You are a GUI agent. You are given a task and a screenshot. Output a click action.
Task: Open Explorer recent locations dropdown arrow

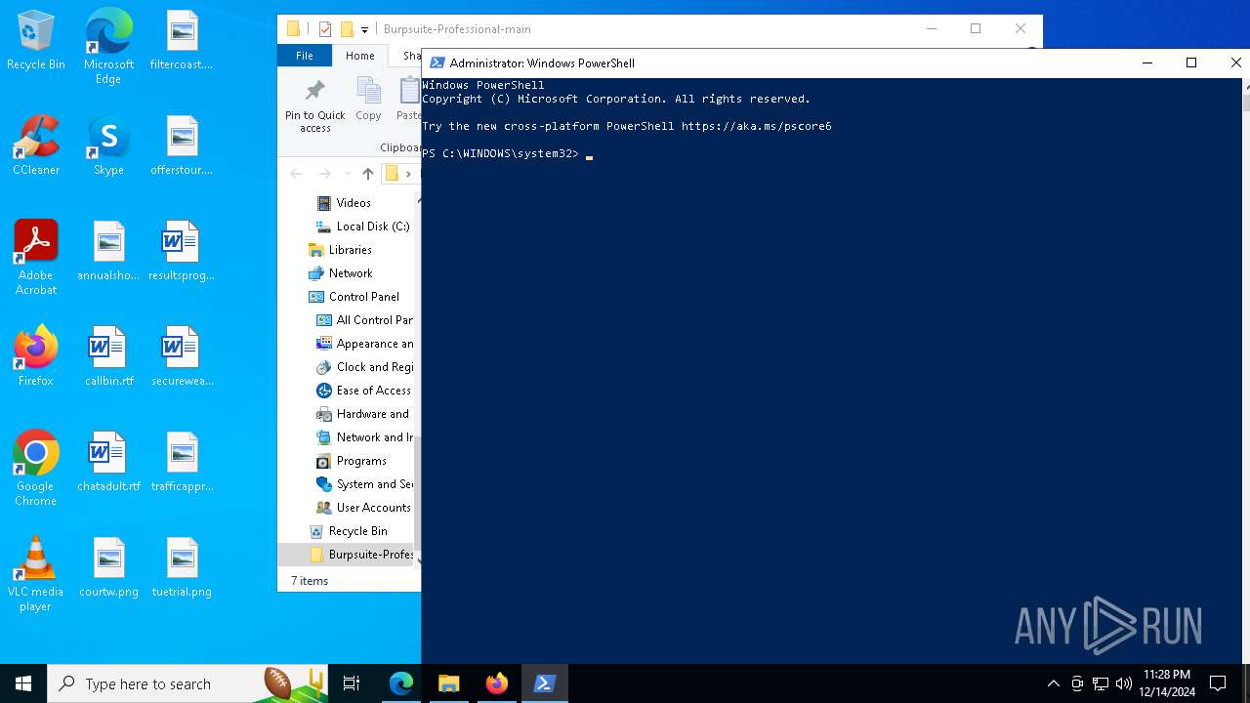pos(347,174)
